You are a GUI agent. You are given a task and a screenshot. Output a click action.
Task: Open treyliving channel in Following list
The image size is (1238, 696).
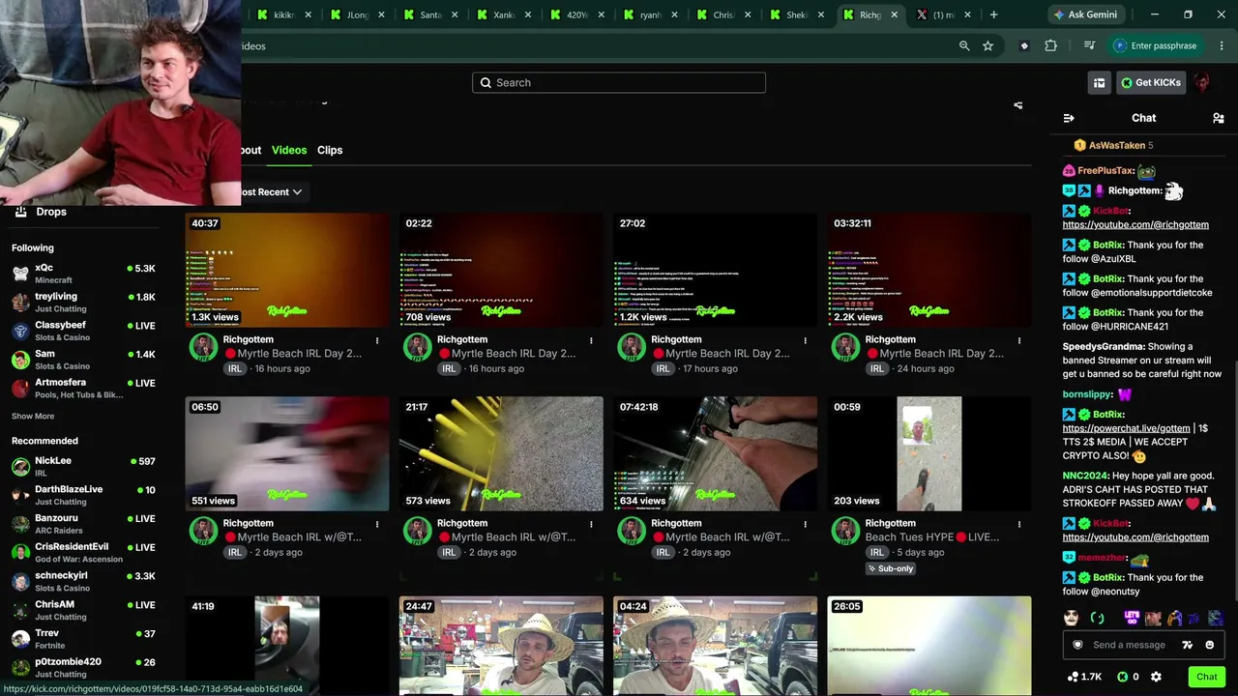pyautogui.click(x=83, y=303)
